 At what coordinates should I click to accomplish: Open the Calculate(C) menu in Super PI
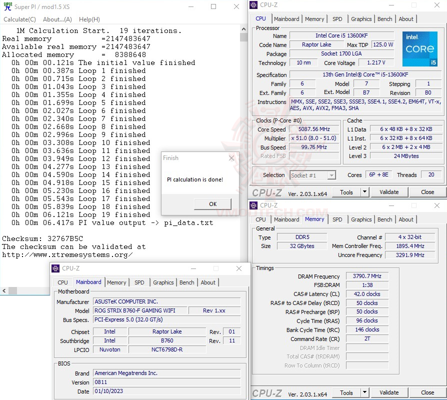point(19,19)
